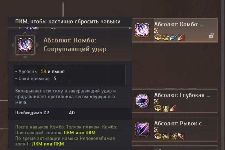Screen dimensions: 225x150
Task: Click the down arrow below the tooltip skill icon
Action: 25,57
